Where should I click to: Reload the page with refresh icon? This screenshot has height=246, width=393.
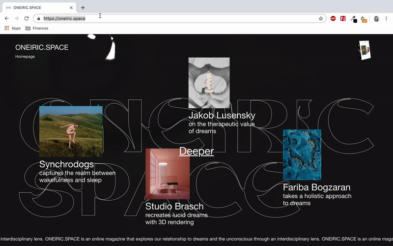[x=27, y=18]
